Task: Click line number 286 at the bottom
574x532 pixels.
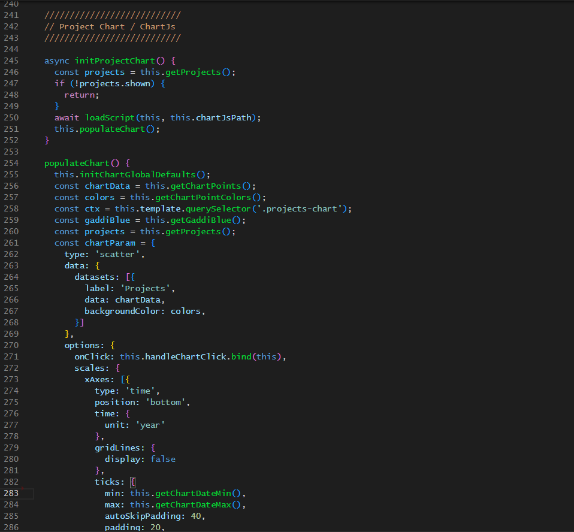Action: click(x=11, y=527)
